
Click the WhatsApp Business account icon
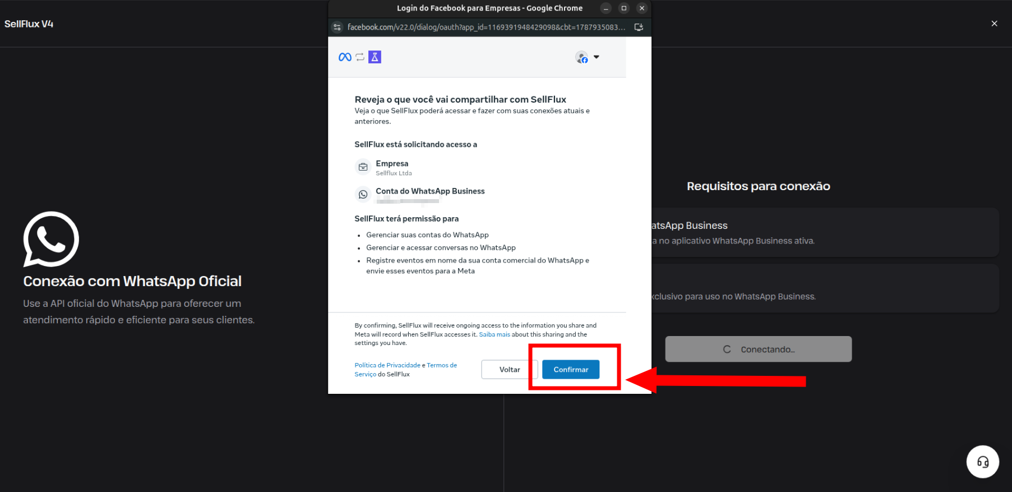tap(363, 194)
